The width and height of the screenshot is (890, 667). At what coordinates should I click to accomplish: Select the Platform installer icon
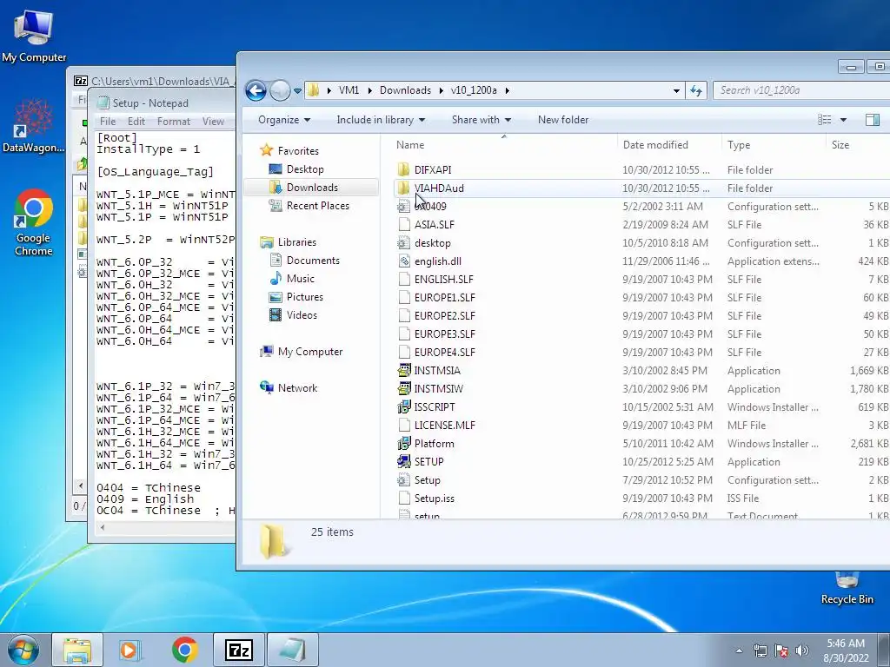[x=403, y=444]
